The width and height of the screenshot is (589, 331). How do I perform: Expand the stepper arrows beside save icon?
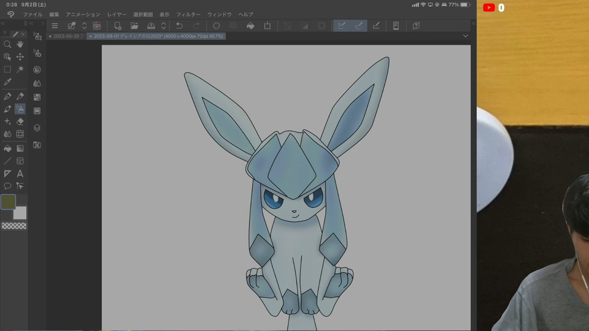pyautogui.click(x=163, y=26)
